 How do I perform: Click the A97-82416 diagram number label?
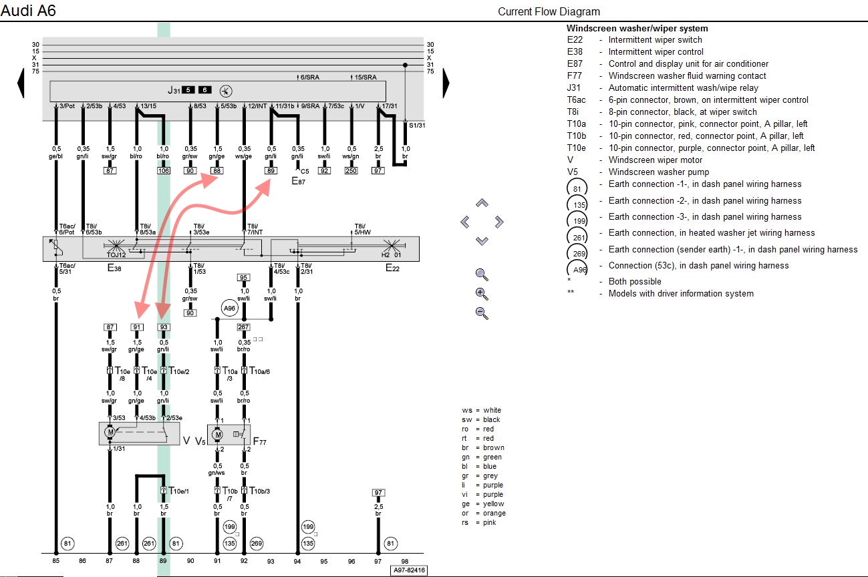(x=409, y=570)
